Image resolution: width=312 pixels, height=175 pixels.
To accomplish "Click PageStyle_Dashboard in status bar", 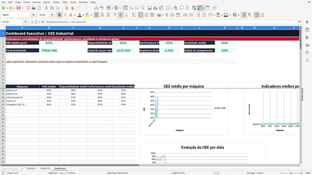I will click(117, 173).
